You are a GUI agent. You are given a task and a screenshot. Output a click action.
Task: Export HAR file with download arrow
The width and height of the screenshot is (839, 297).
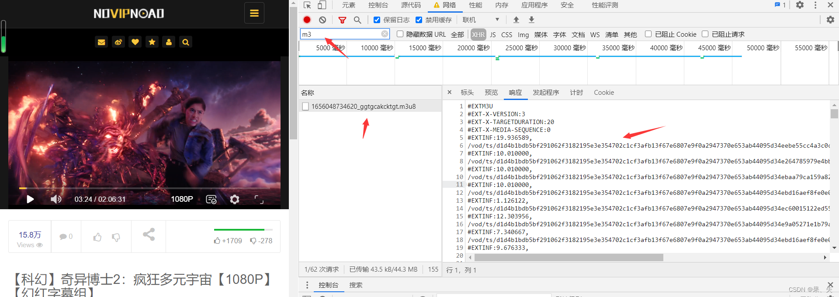[x=531, y=20]
